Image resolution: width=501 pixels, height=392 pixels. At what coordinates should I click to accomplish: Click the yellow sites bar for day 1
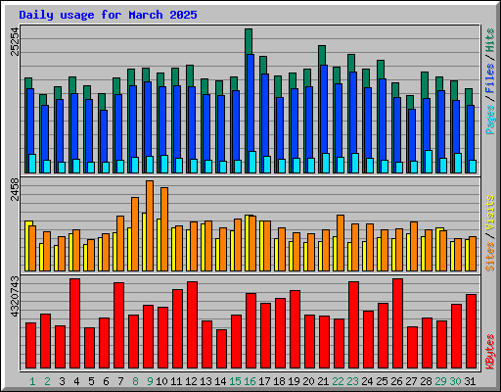27,246
